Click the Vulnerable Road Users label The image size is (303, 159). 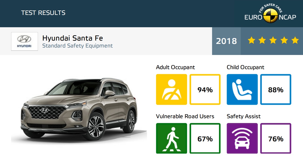coord(185,116)
